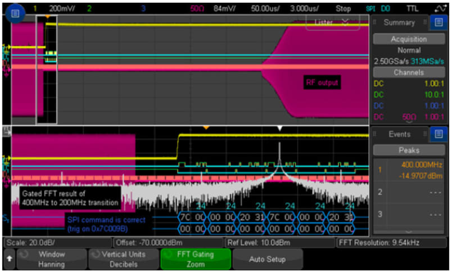This screenshot has width=452, height=273.
Task: Open the Events panel menu icon
Action: [x=439, y=134]
